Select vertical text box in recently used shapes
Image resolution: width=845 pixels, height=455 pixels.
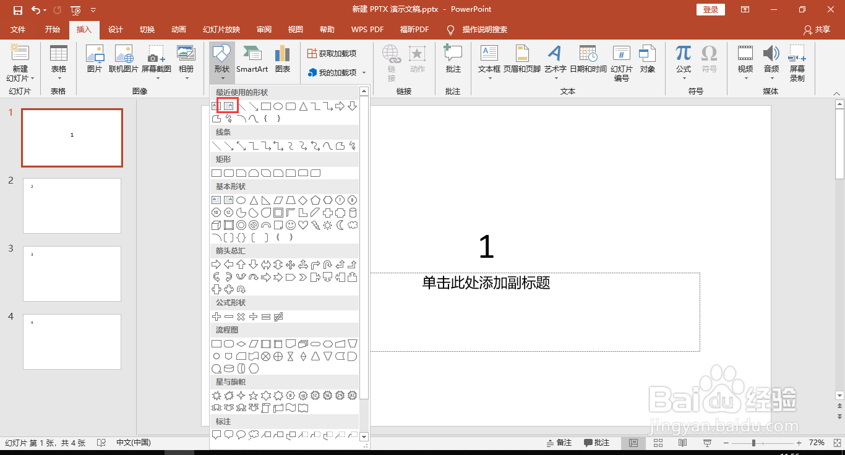tap(228, 106)
